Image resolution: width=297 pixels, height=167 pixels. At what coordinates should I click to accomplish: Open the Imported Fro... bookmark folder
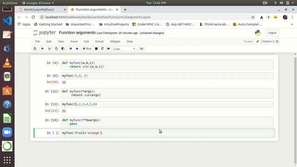point(80,24)
